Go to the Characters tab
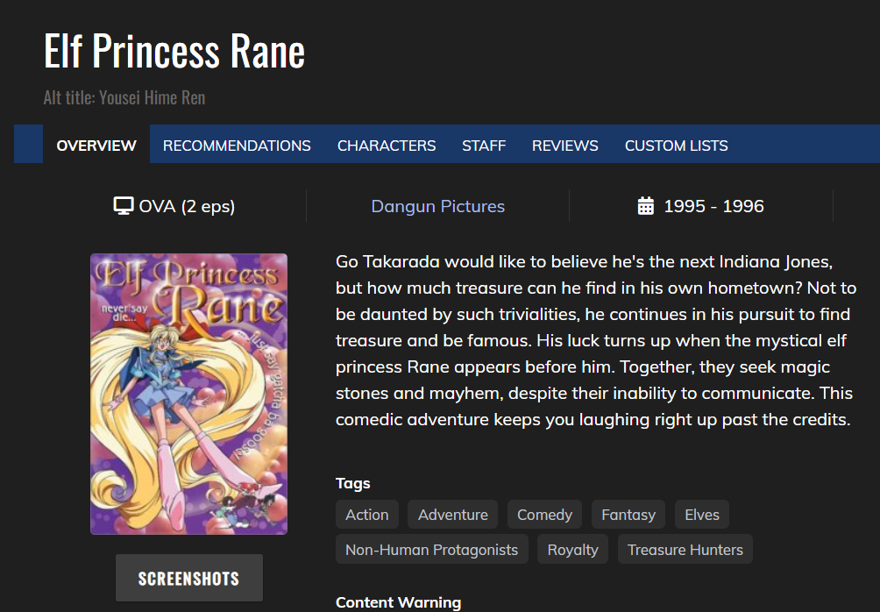This screenshot has width=880, height=612. (387, 146)
